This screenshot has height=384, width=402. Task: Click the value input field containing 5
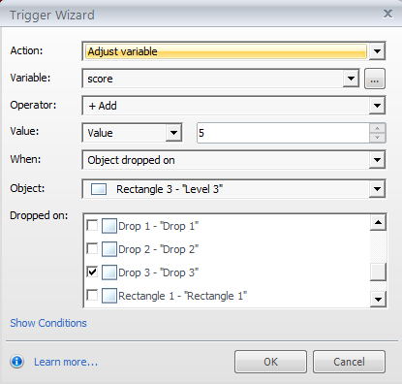[x=283, y=133]
